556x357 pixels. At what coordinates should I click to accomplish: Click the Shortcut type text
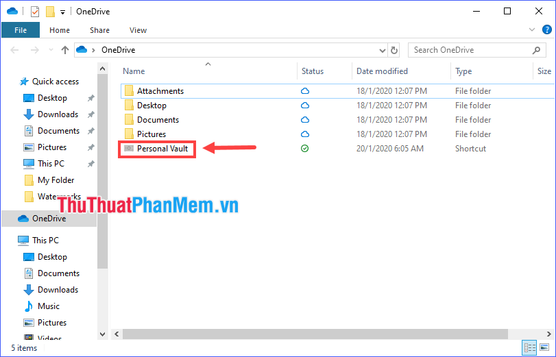tap(470, 149)
